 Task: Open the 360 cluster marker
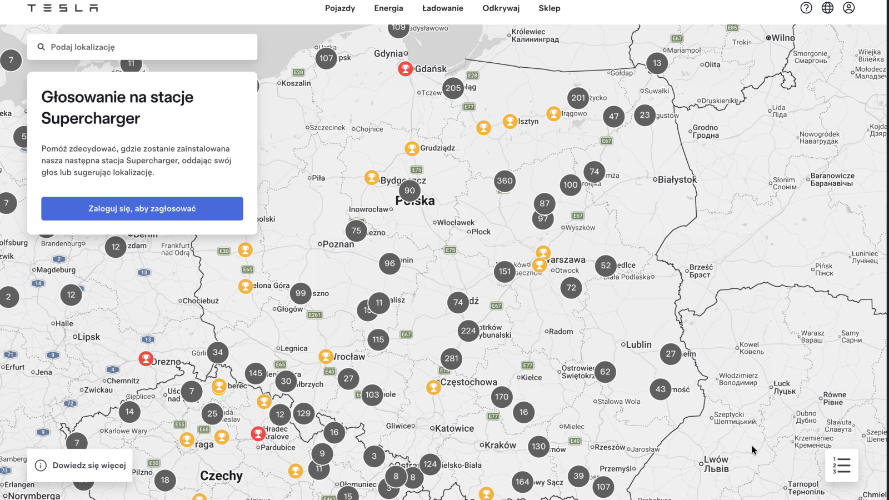point(505,181)
